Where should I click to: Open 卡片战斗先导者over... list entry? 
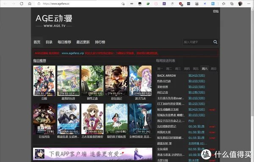(x=171, y=98)
